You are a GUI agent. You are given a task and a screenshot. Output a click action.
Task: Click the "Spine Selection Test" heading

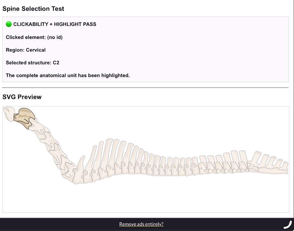click(x=33, y=9)
